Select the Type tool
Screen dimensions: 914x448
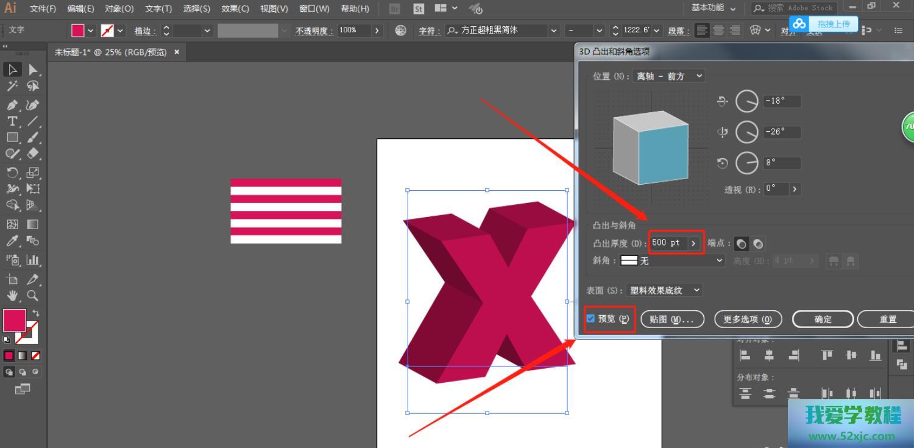[x=12, y=121]
